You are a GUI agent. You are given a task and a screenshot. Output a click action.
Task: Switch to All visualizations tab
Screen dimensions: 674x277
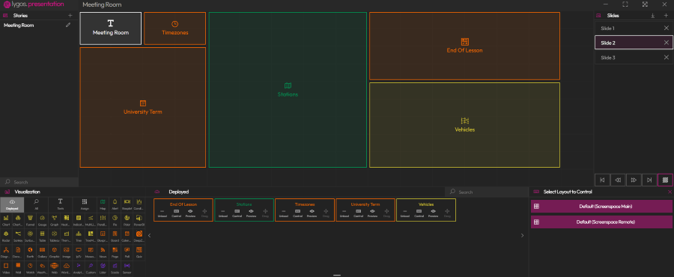click(x=36, y=205)
